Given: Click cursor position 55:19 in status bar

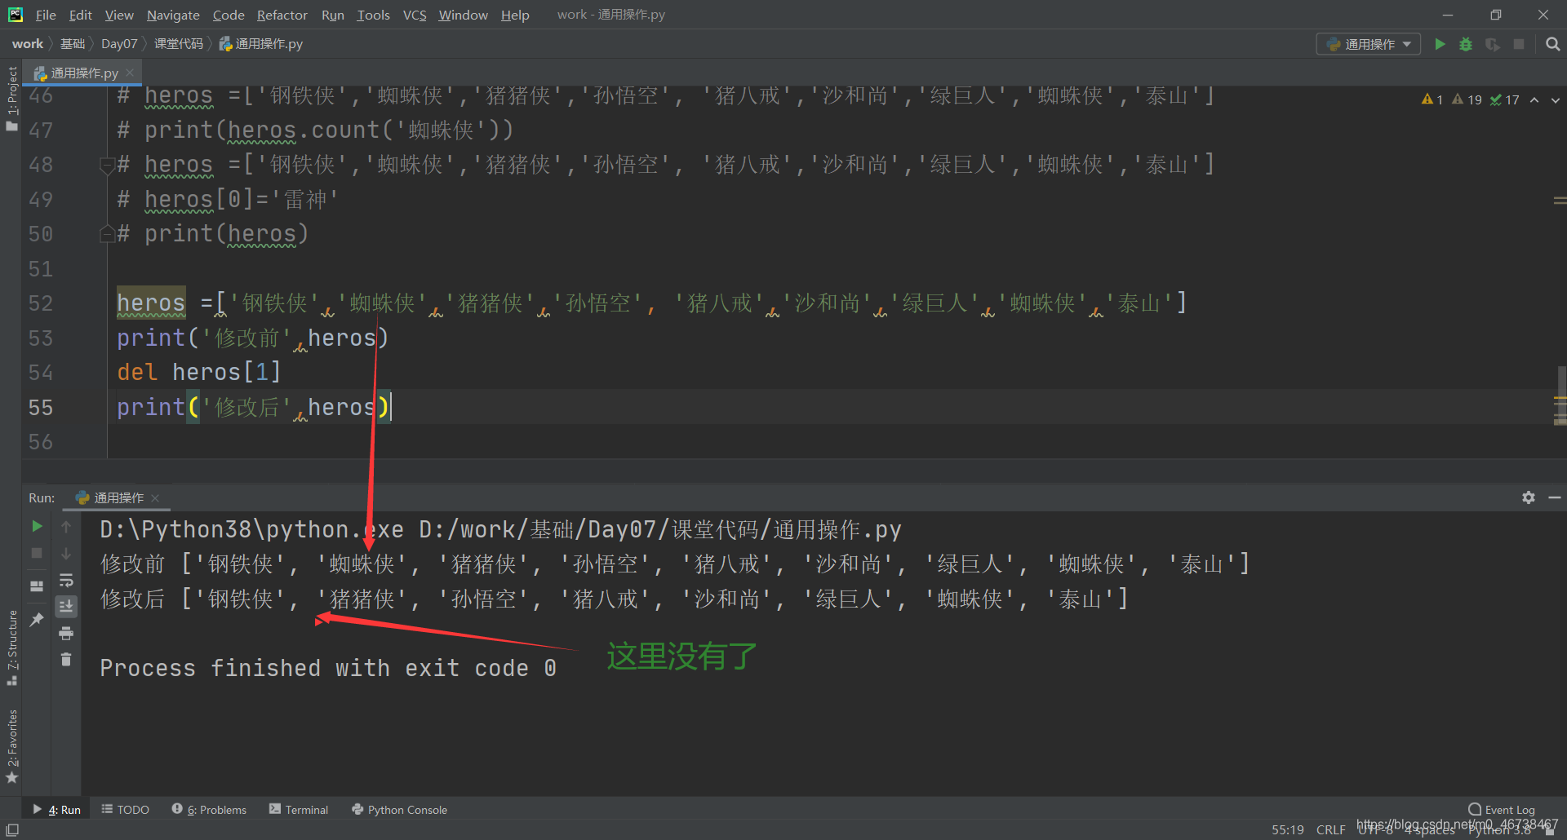Looking at the screenshot, I should 1287,829.
